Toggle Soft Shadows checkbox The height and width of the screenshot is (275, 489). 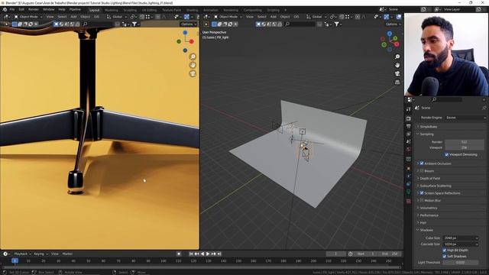point(445,257)
